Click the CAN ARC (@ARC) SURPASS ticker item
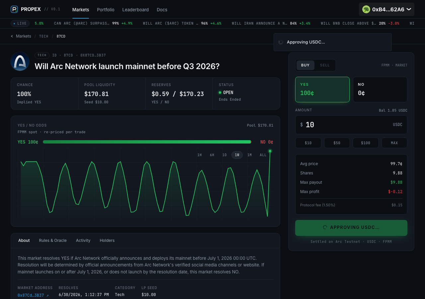The height and width of the screenshot is (299, 425). coord(93,24)
